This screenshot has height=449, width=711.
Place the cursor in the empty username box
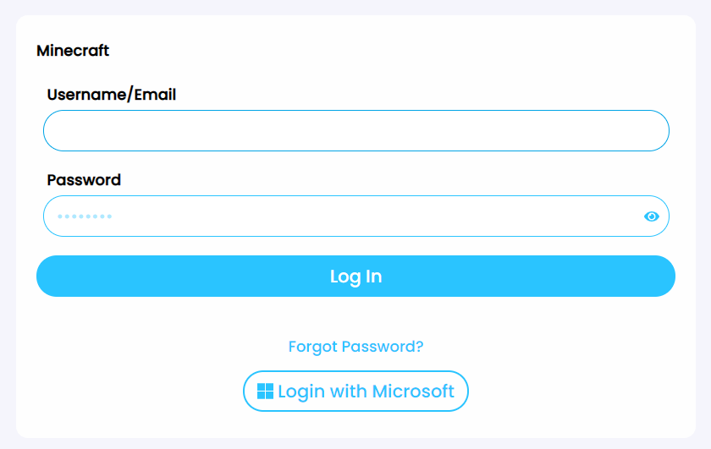pos(356,130)
